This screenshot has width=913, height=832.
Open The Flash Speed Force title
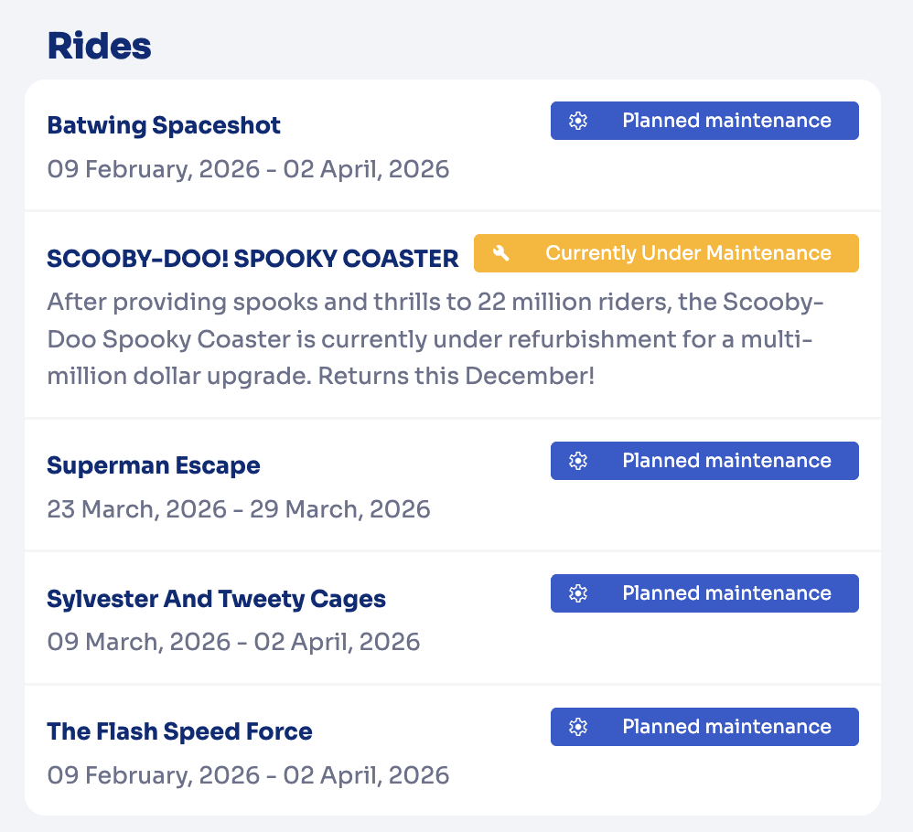pos(179,731)
